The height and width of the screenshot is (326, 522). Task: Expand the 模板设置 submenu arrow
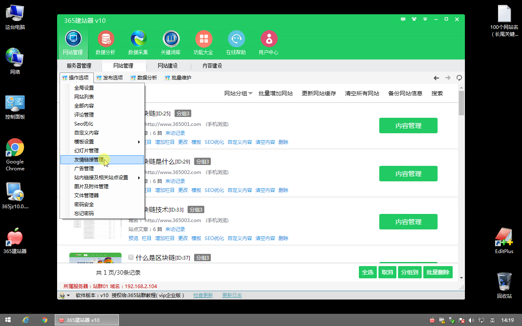point(139,142)
